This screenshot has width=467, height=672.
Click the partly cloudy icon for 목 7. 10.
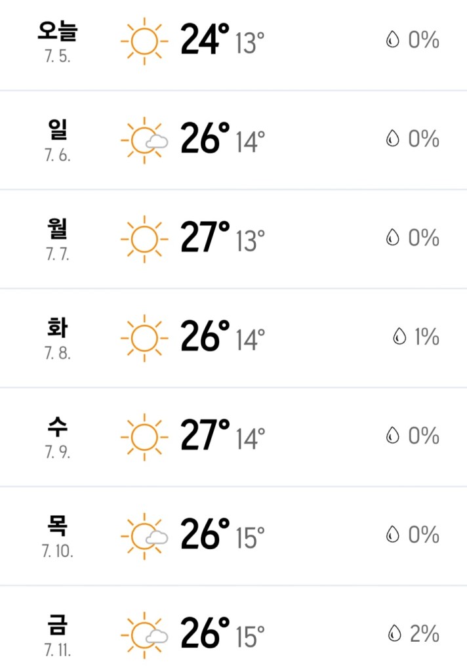(x=145, y=535)
